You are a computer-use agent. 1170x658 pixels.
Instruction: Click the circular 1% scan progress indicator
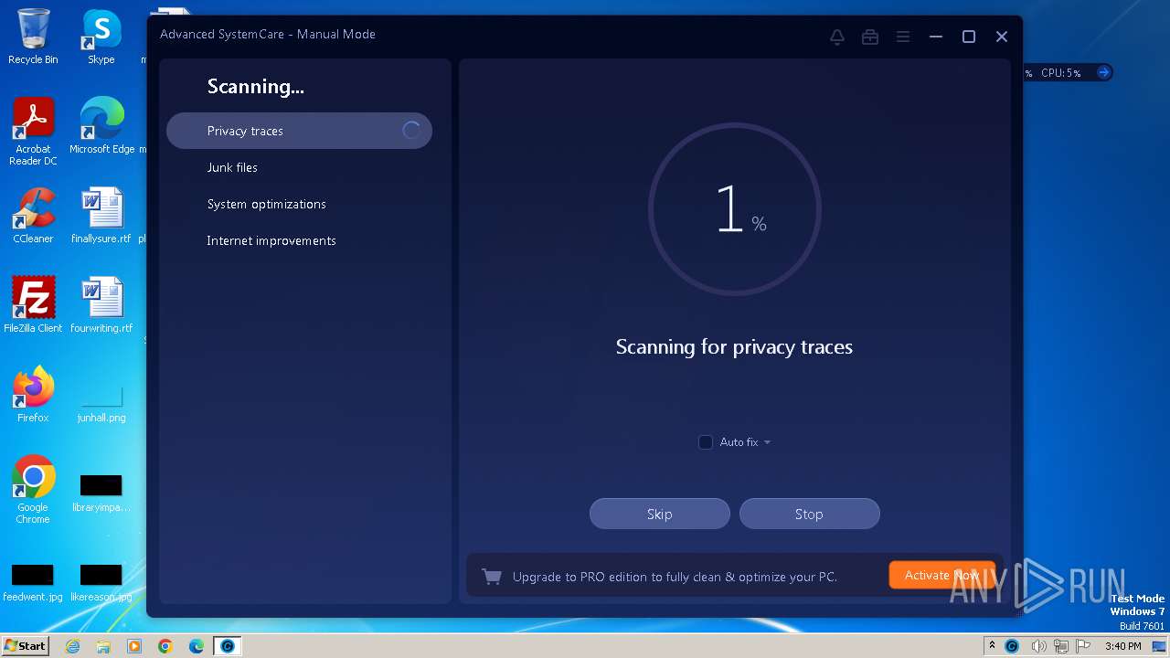tap(735, 209)
